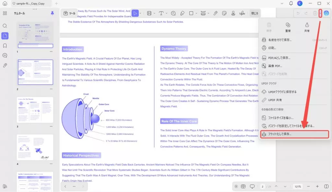The width and height of the screenshot is (332, 192).
Task: Open the sticker tool
Action: click(x=224, y=13)
